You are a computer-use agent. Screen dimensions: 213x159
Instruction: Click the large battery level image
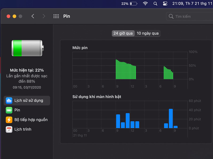(x=27, y=48)
